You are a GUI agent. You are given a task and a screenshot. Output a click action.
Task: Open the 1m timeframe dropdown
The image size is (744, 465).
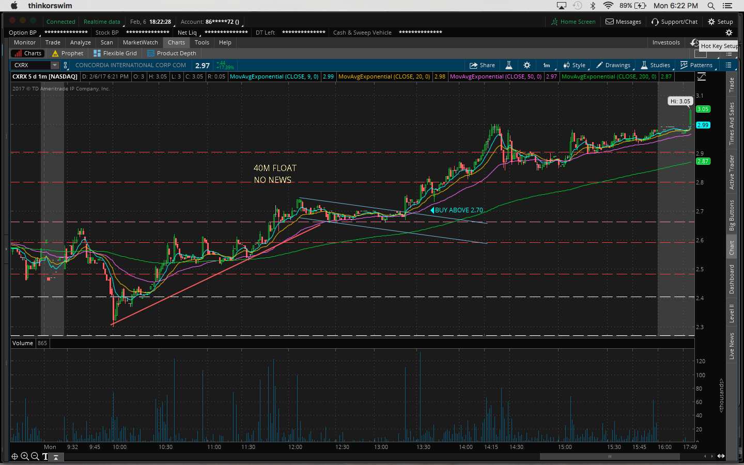click(x=547, y=65)
